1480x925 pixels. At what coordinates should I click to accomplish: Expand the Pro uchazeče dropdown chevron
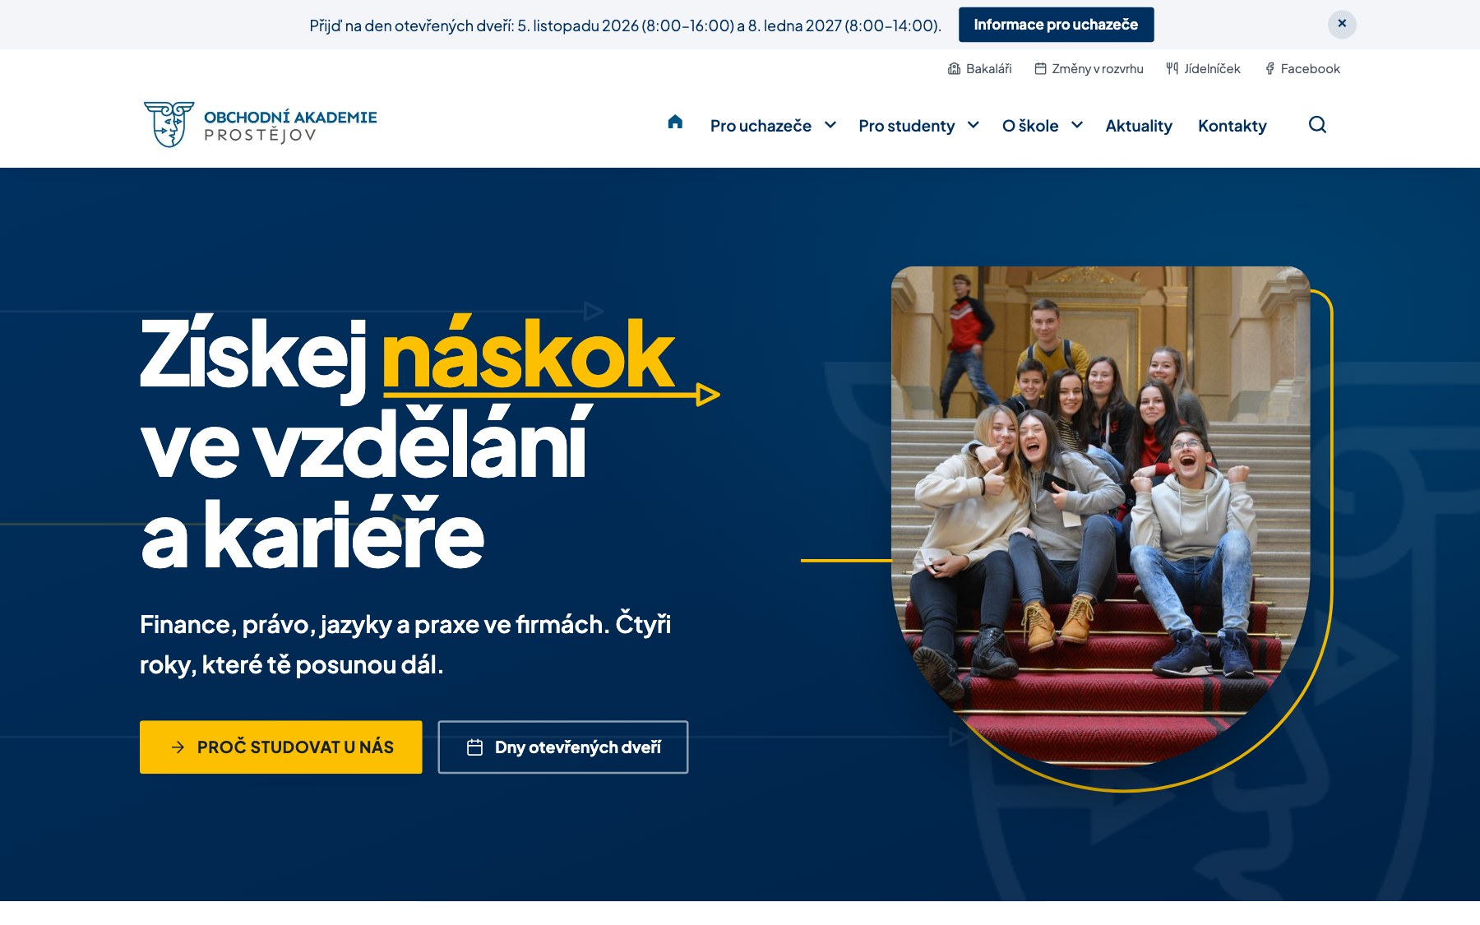[x=830, y=125]
